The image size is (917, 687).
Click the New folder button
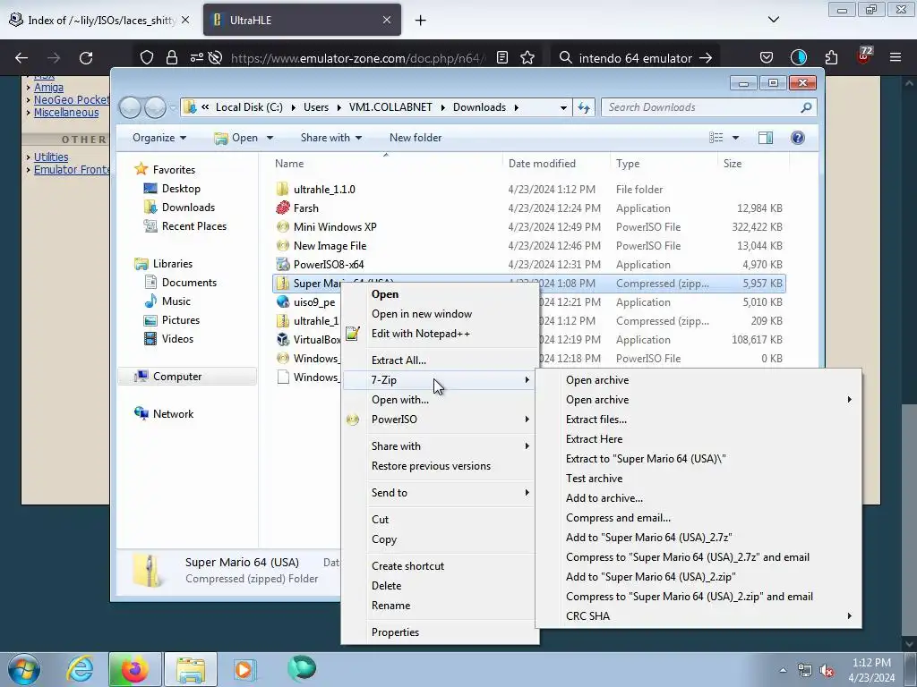tap(416, 138)
